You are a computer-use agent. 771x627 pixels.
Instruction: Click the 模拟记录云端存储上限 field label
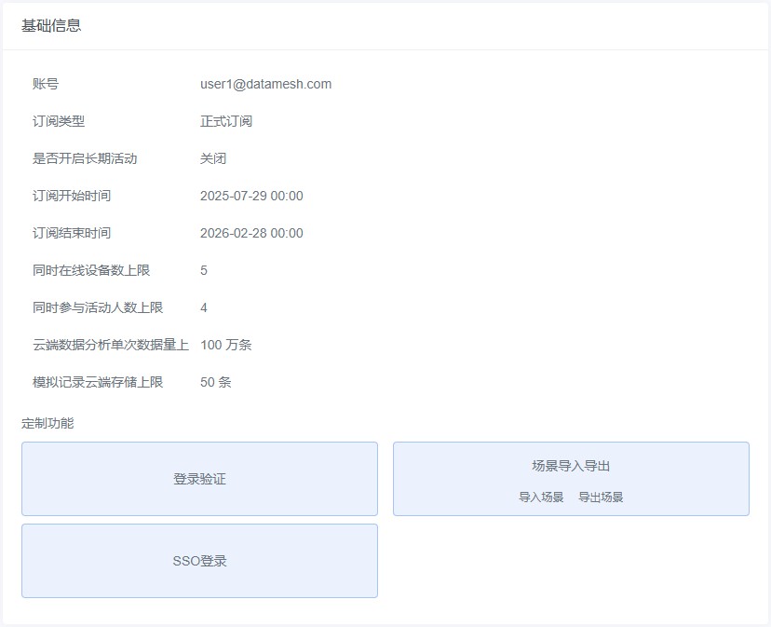(98, 382)
